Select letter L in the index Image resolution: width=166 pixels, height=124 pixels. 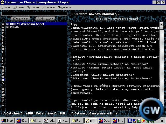[3, 61]
